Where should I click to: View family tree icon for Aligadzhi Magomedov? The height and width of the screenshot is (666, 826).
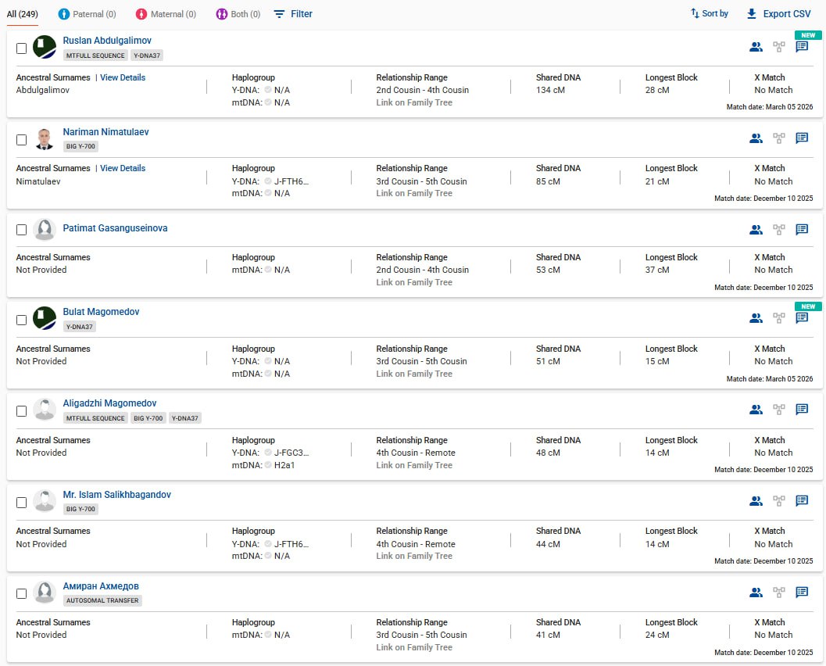pyautogui.click(x=778, y=410)
